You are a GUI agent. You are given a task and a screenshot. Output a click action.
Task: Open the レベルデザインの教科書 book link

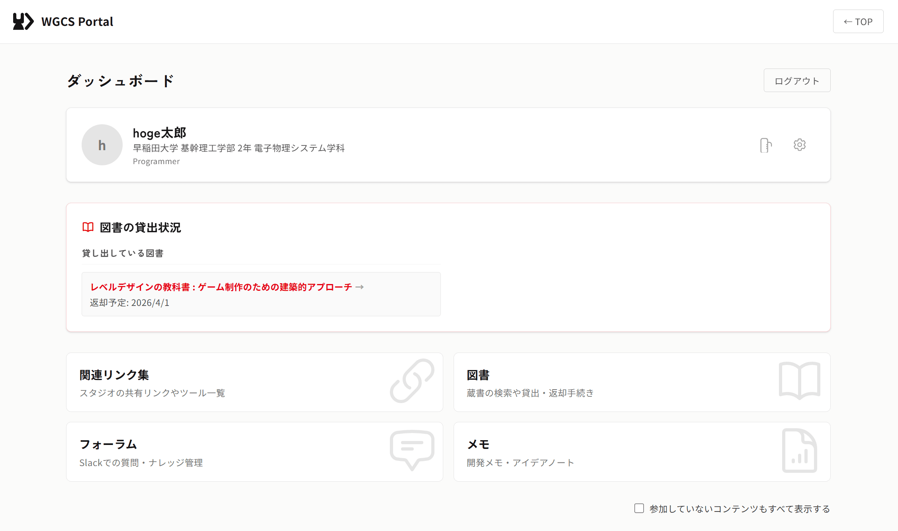(x=221, y=286)
